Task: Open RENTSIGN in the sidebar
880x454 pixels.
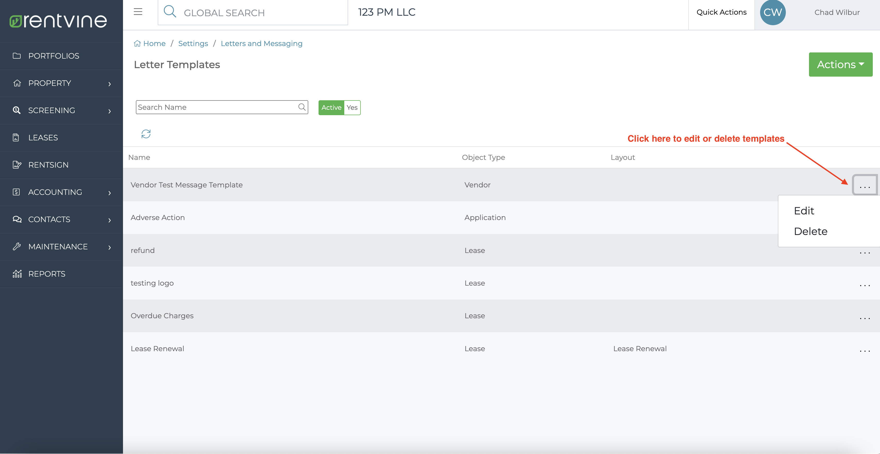Action: (x=48, y=165)
